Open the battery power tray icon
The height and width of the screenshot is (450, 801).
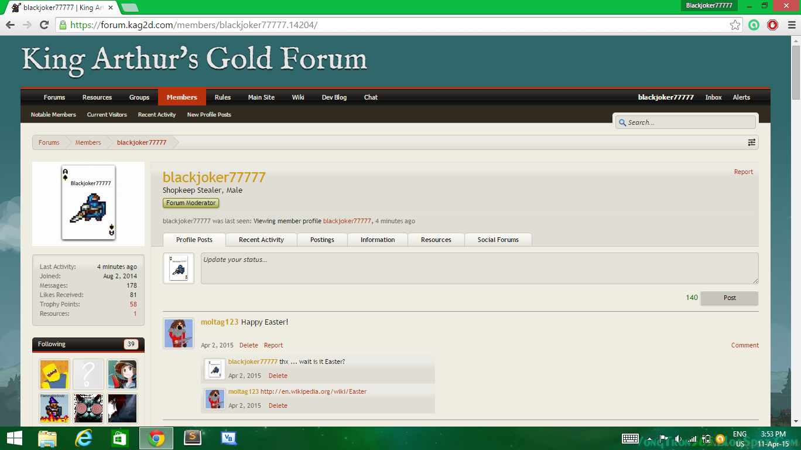[706, 438]
